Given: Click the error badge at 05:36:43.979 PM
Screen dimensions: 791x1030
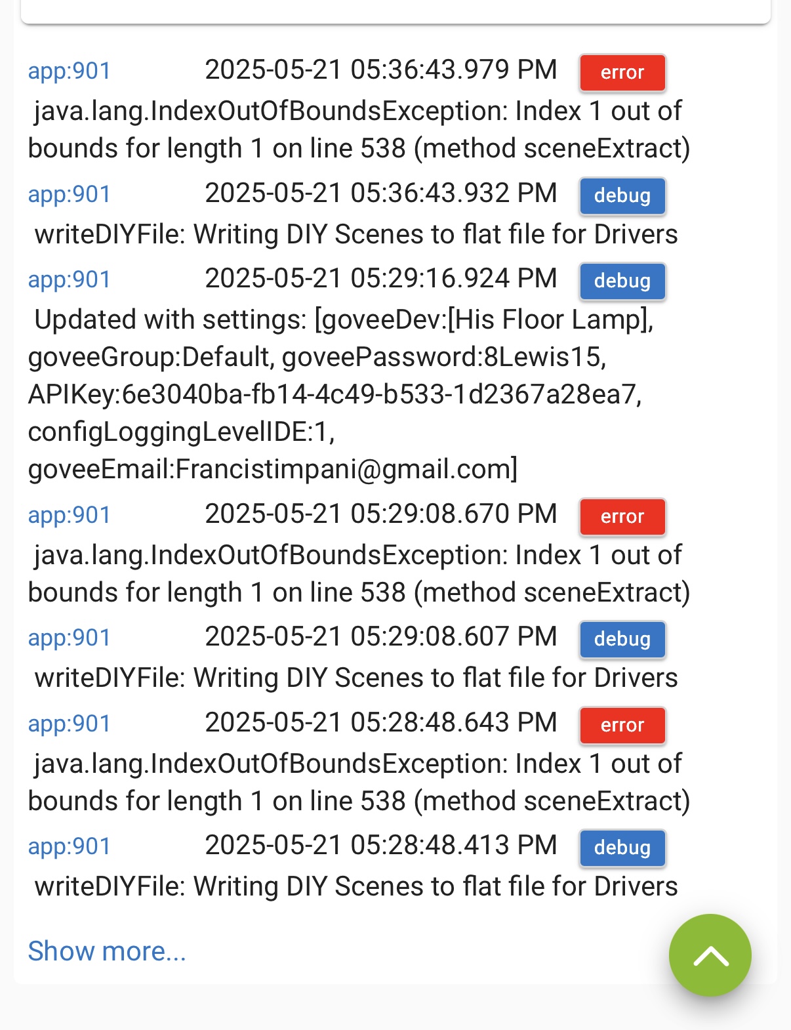Looking at the screenshot, I should pyautogui.click(x=622, y=72).
